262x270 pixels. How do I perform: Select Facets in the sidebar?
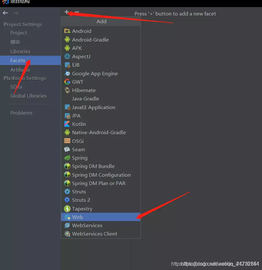point(31,60)
